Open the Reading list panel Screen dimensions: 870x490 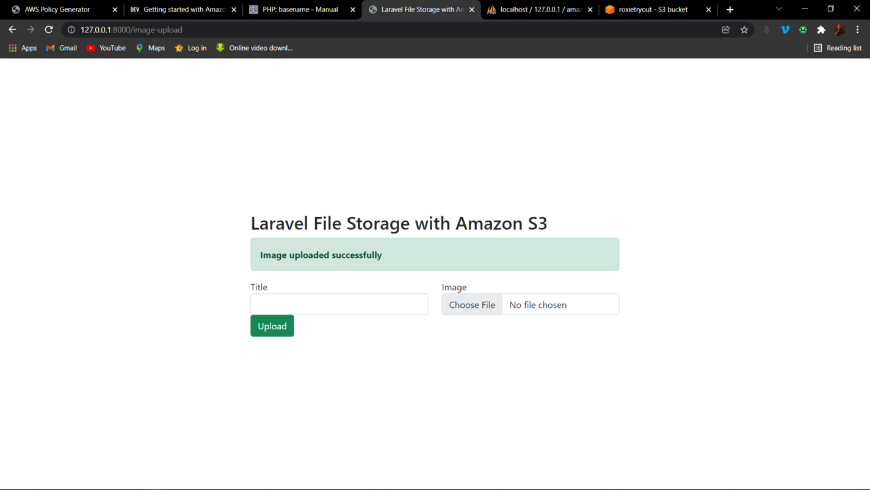click(x=838, y=48)
